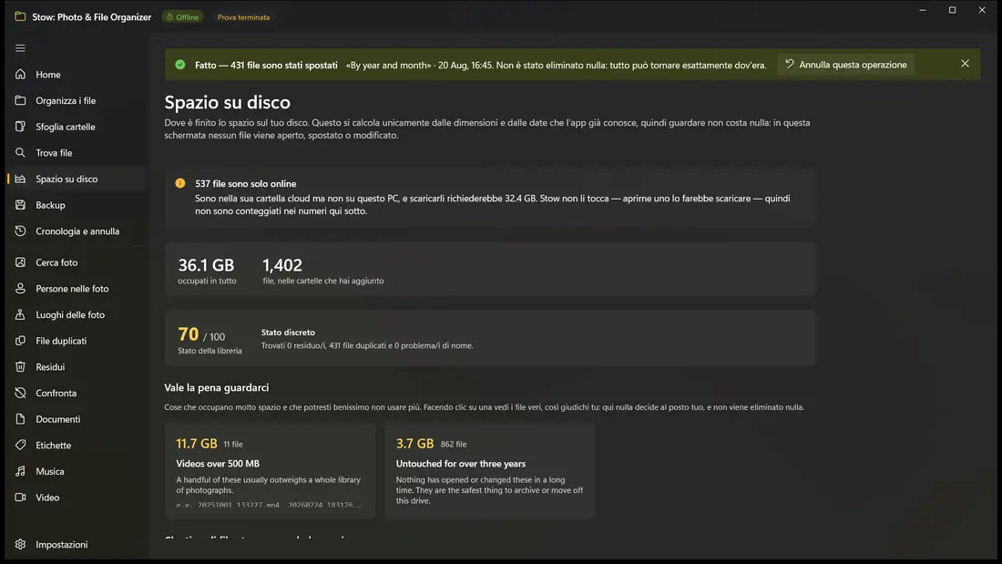
Task: Click the File duplicati copy icon
Action: 20,341
